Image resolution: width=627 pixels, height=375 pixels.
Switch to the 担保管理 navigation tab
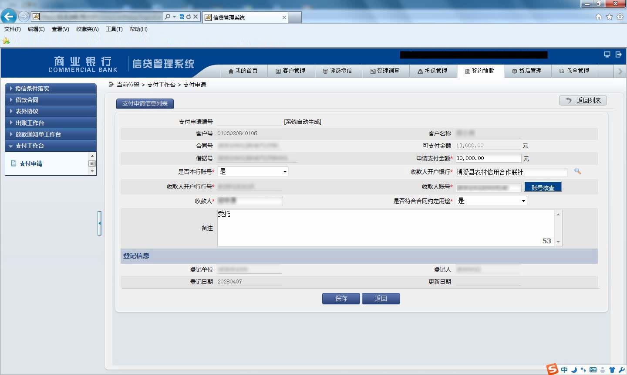click(433, 71)
